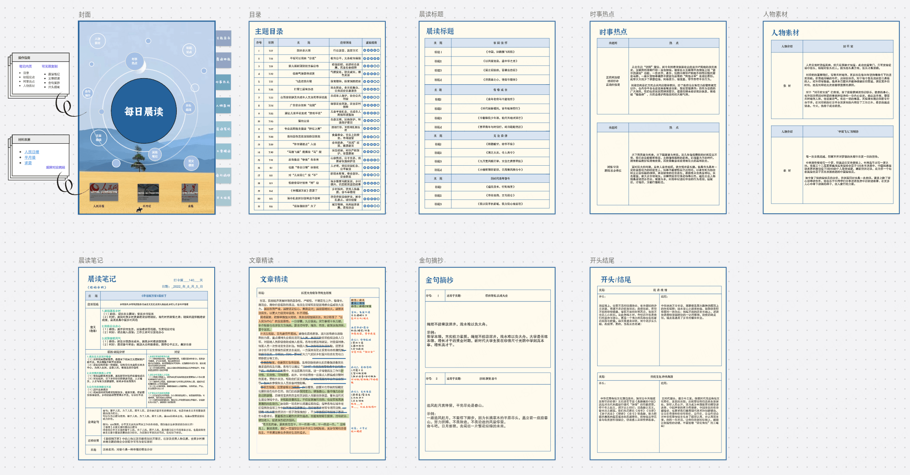Open the 金句摘抄 side tab beside the cover
Image resolution: width=910 pixels, height=475 pixels.
[x=223, y=175]
